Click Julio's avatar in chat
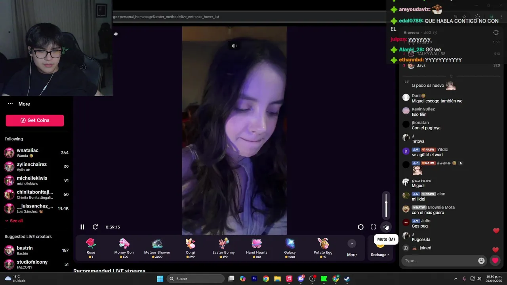The height and width of the screenshot is (285, 507). [x=406, y=222]
